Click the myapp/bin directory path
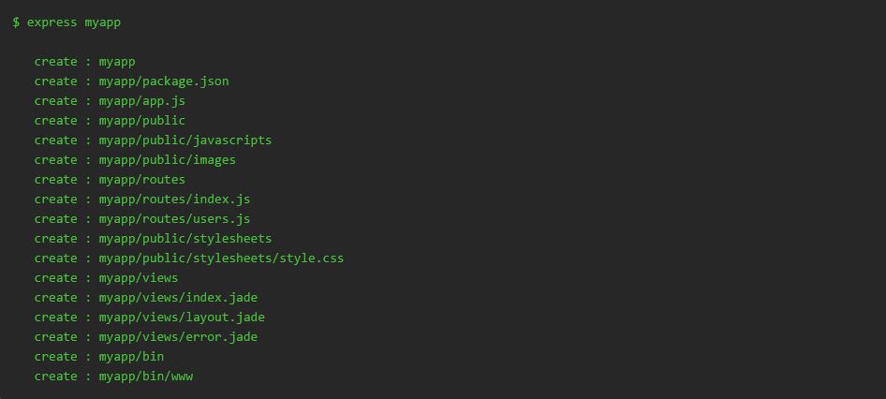Screen dimensions: 886x399 click(x=131, y=357)
